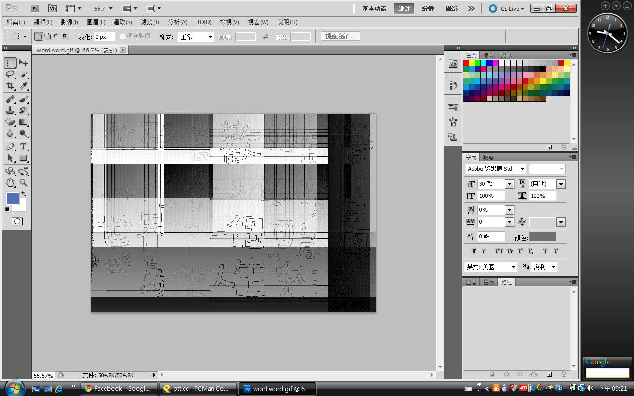Click the 調整邊緣... refine edge button

click(x=340, y=36)
